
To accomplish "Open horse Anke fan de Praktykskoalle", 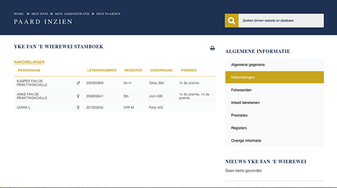I will tap(32, 96).
